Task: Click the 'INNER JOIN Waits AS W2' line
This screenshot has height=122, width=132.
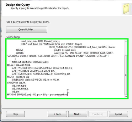Action: 35,80
